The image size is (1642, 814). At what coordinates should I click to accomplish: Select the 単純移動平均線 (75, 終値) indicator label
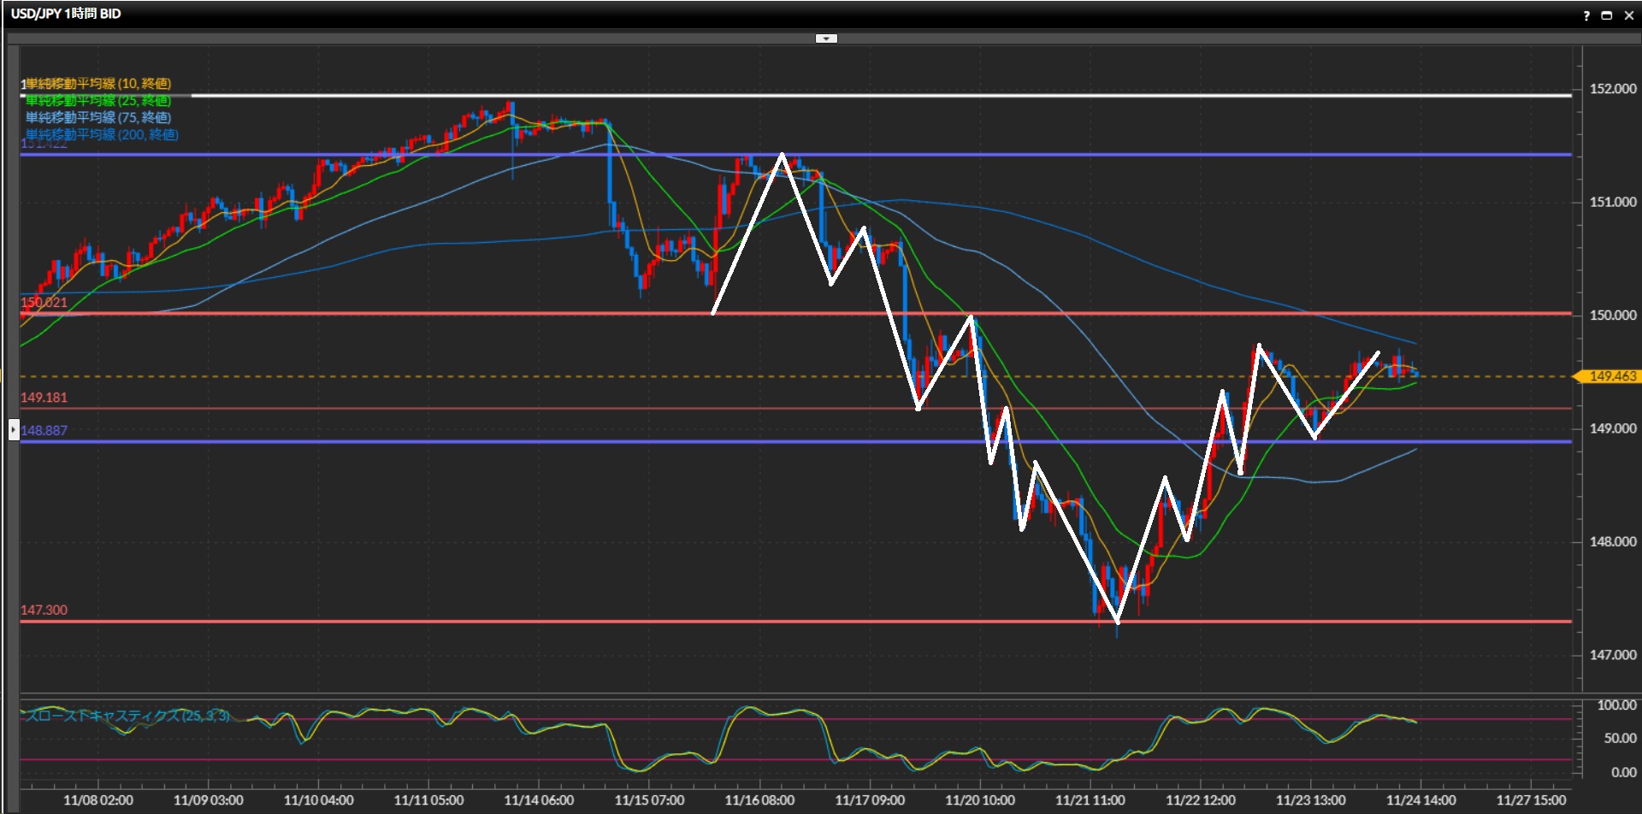(97, 118)
